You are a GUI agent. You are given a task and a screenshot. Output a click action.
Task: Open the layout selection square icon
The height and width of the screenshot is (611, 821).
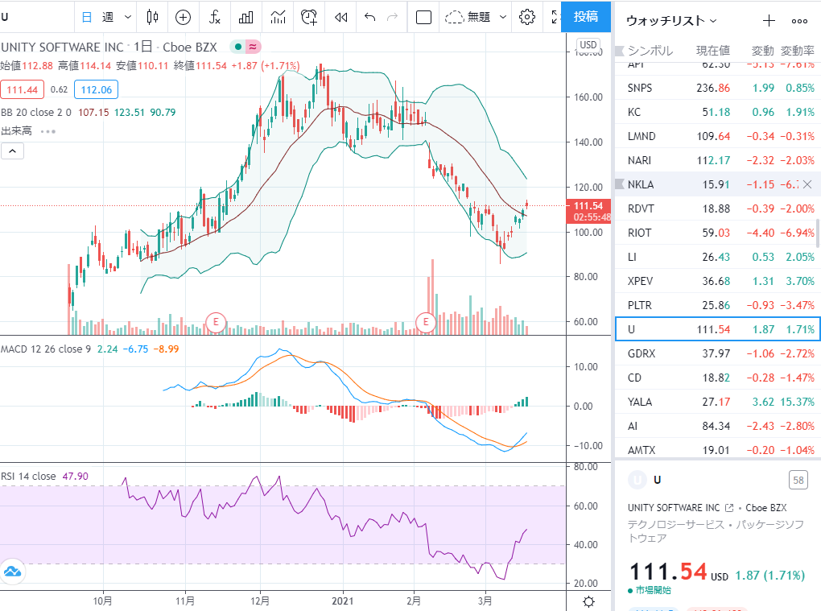pyautogui.click(x=423, y=17)
